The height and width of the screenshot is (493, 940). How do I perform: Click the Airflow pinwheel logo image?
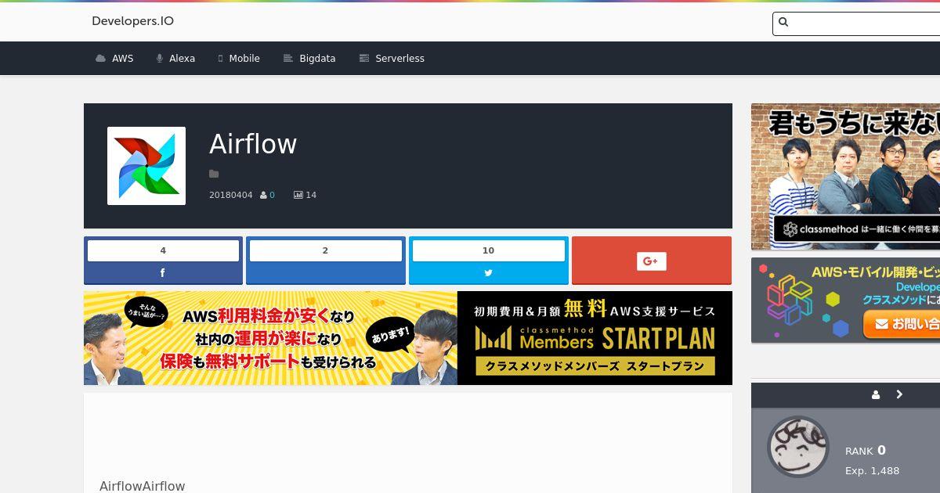click(x=146, y=166)
